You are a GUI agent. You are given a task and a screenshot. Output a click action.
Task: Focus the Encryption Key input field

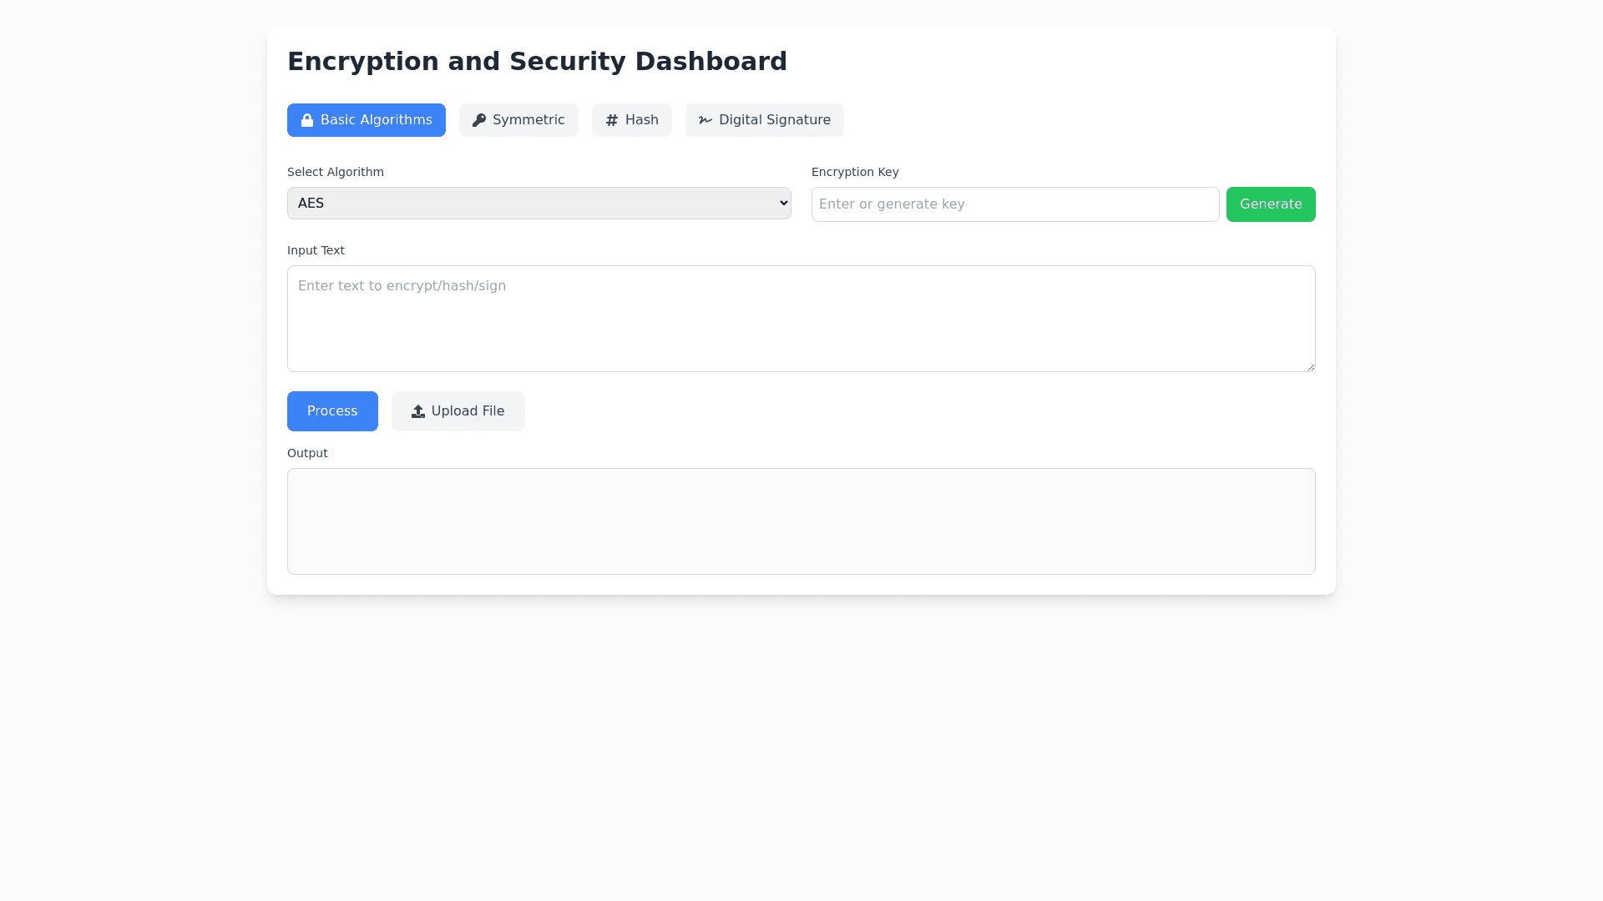click(1014, 204)
